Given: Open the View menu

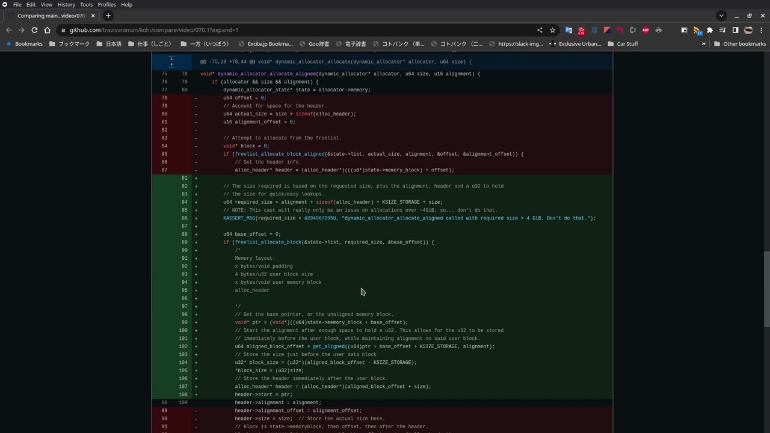Looking at the screenshot, I should coord(46,4).
